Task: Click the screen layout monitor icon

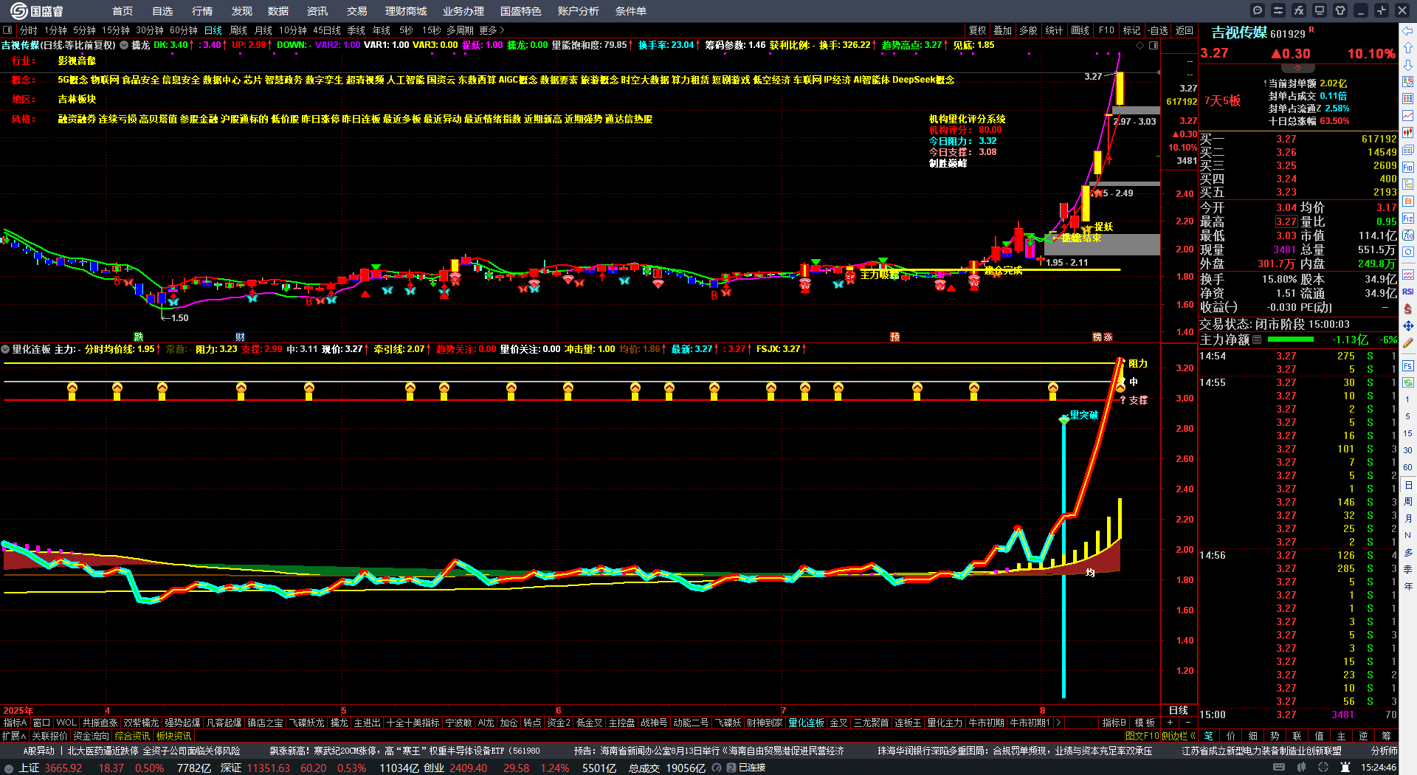Action: [1320, 10]
